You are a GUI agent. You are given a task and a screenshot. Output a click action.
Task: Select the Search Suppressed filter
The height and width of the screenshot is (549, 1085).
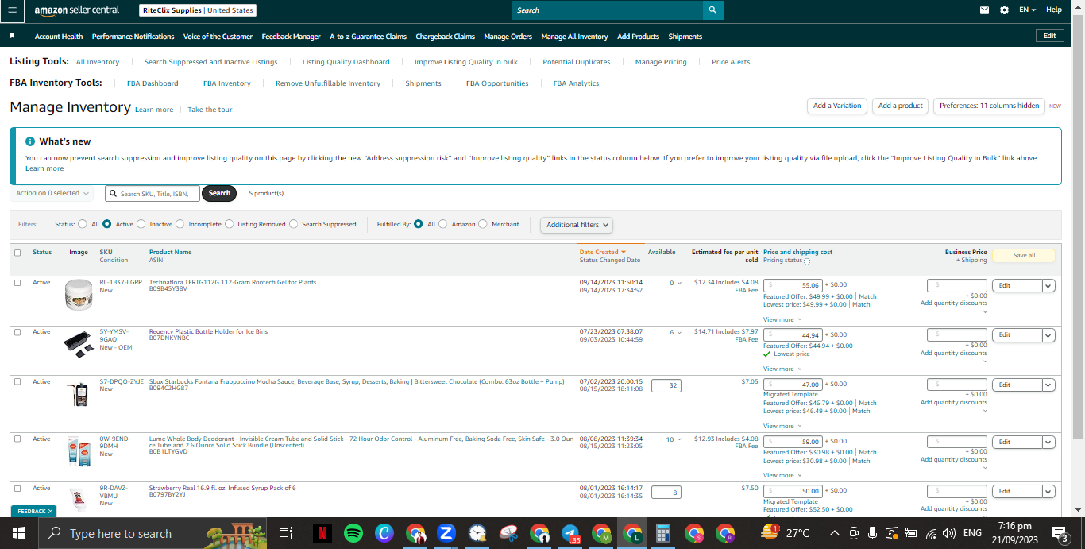(294, 224)
